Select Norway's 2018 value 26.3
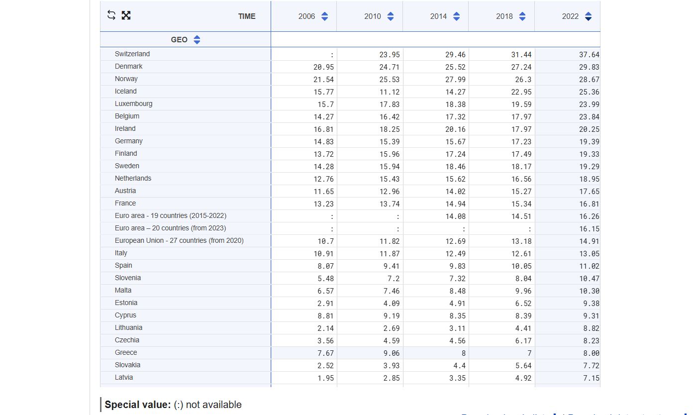Screen dimensions: 694x415 pyautogui.click(x=523, y=80)
